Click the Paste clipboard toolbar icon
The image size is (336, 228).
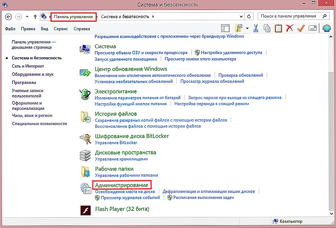278,28
